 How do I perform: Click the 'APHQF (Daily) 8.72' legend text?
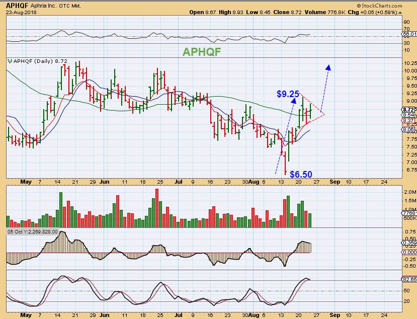[x=40, y=61]
